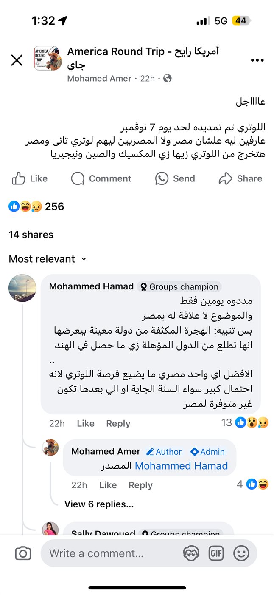Screen dimensions: 274x595
Task: Open the GIF picker icon
Action: coord(216,553)
